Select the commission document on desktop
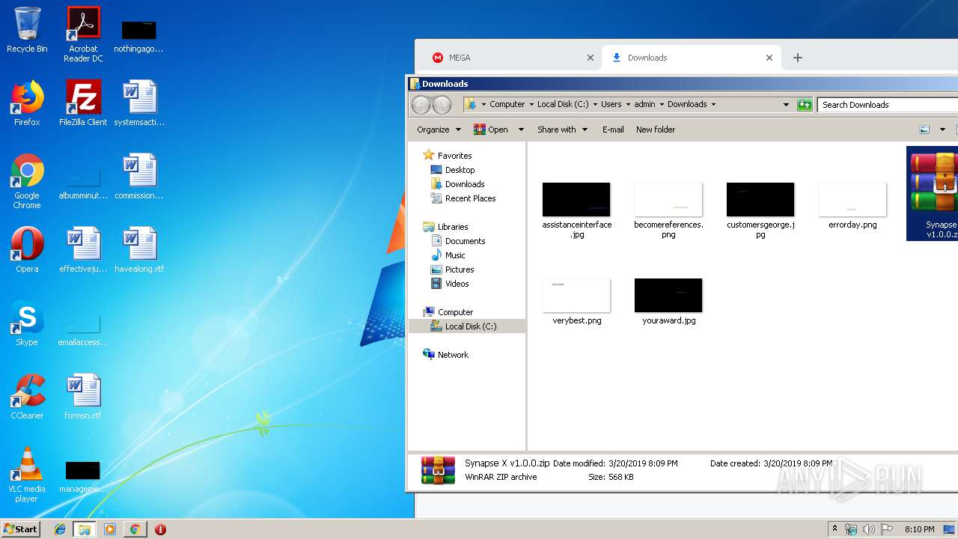Viewport: 958px width, 539px height. [139, 177]
